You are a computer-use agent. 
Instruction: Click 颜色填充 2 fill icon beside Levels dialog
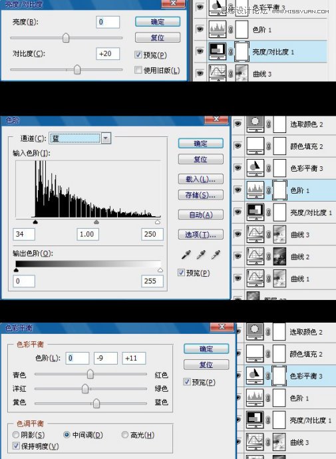click(x=255, y=146)
